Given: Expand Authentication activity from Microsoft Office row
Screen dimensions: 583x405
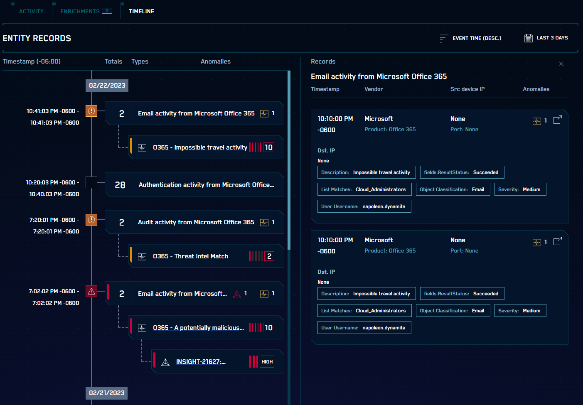Looking at the screenshot, I should pyautogui.click(x=206, y=185).
